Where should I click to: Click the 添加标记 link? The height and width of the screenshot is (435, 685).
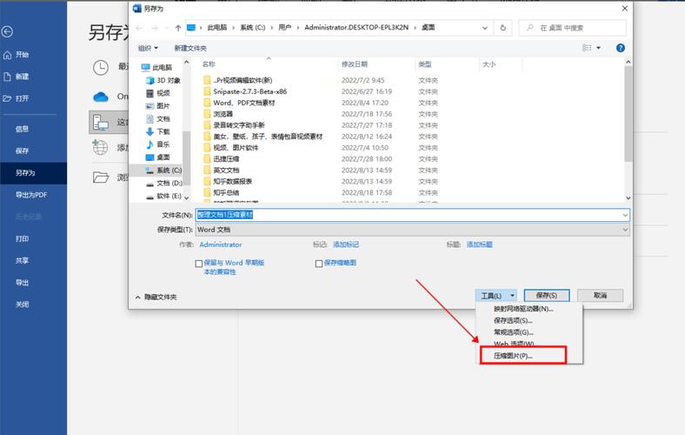click(x=346, y=244)
